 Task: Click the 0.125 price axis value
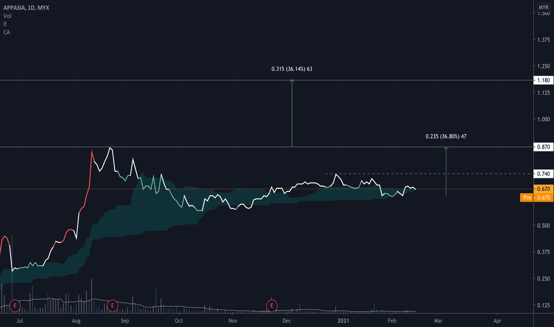[x=543, y=305]
